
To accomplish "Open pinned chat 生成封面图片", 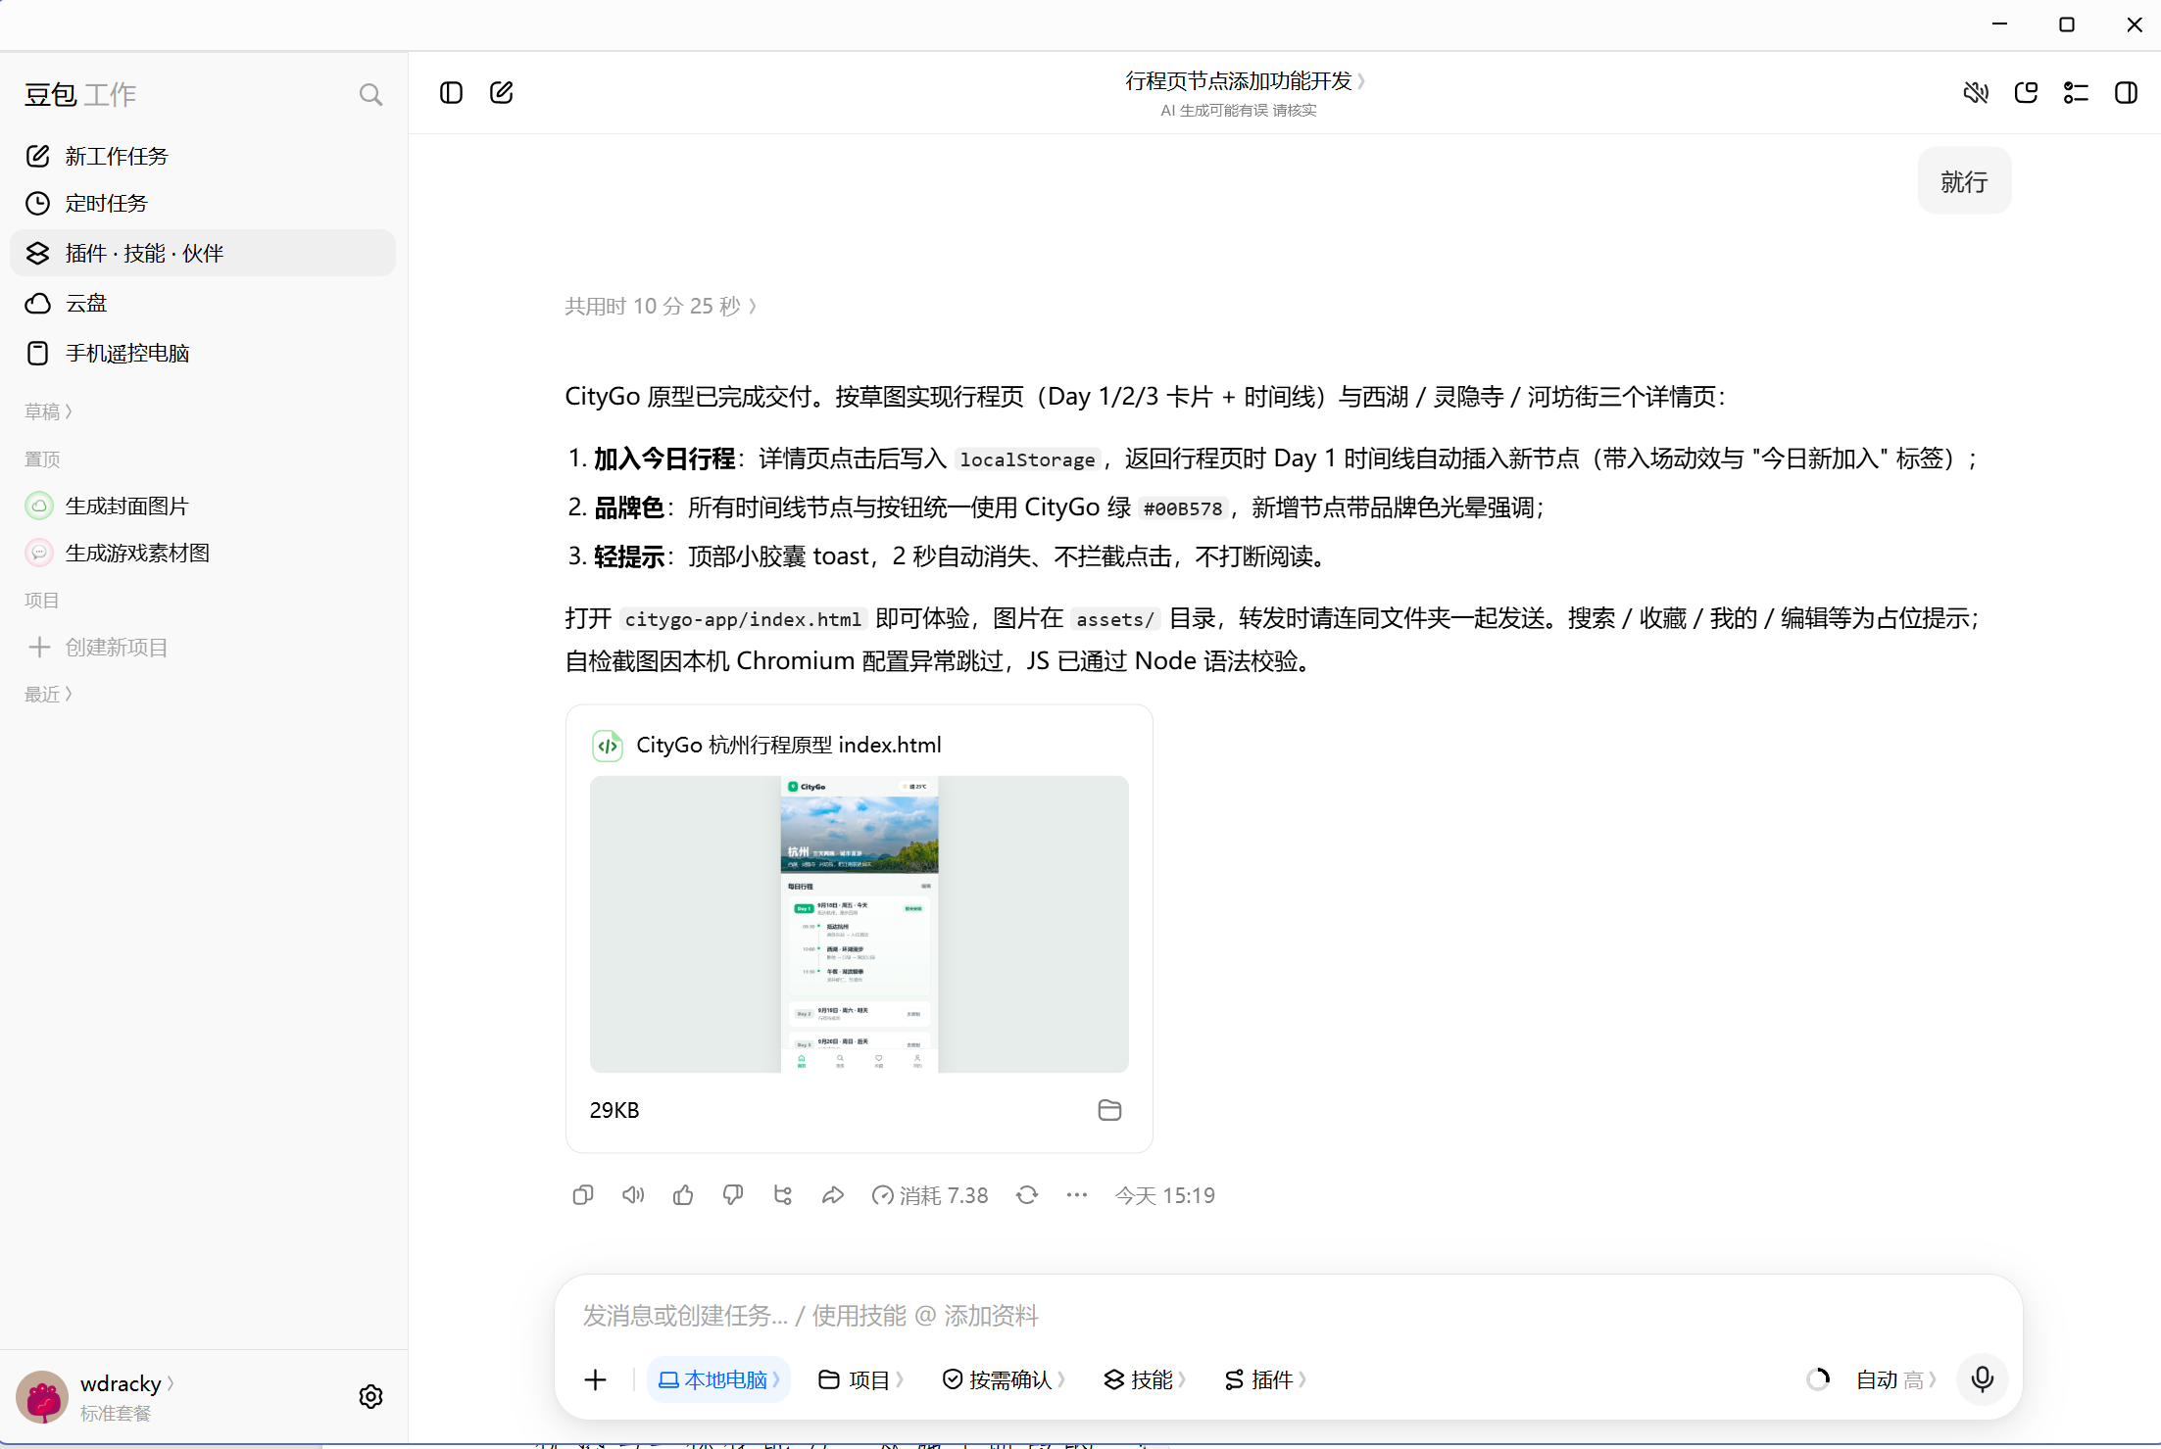I will click(203, 506).
